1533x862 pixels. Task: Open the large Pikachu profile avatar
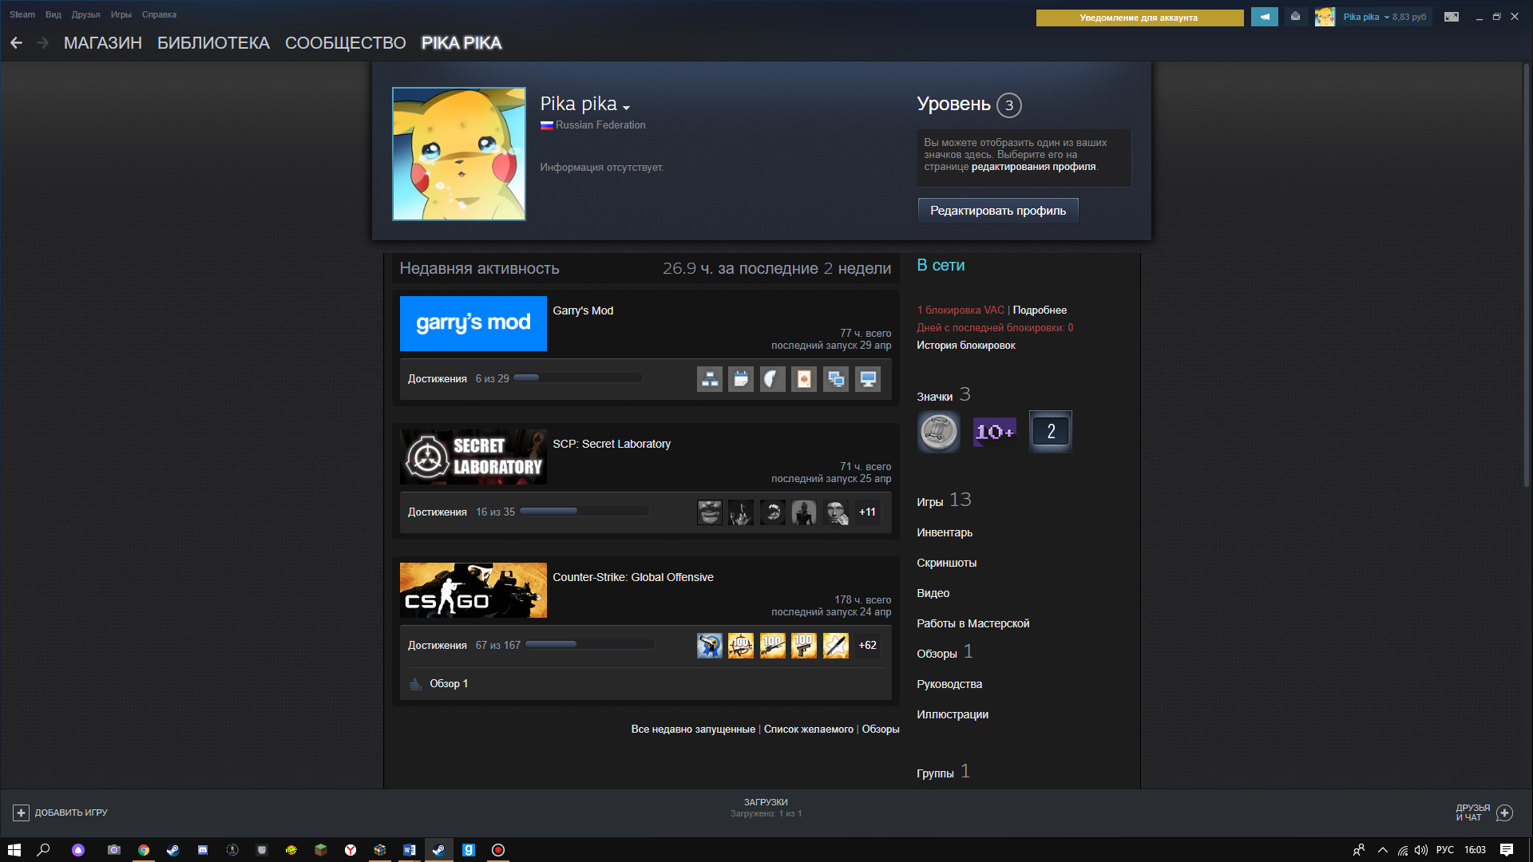459,154
